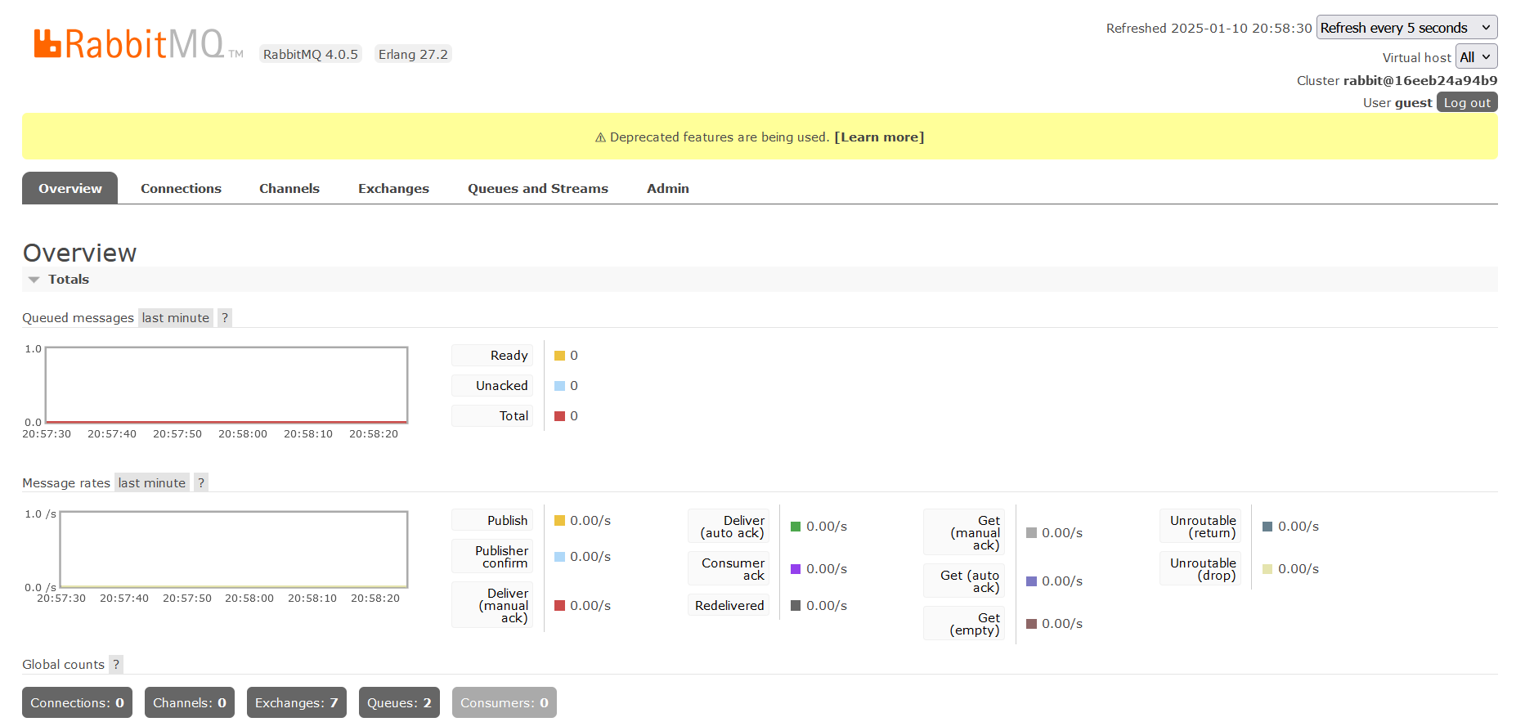
Task: Open the Queues and Streams tab
Action: 538,188
